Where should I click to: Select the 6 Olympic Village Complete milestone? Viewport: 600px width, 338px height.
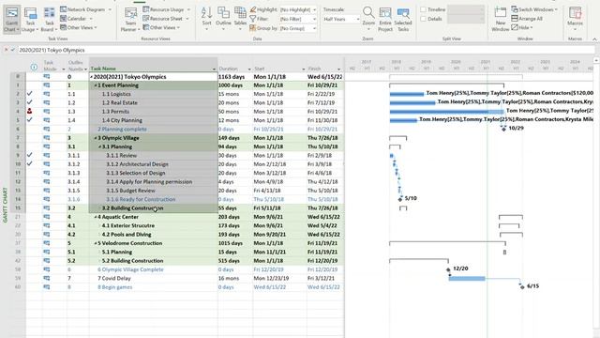pyautogui.click(x=130, y=269)
